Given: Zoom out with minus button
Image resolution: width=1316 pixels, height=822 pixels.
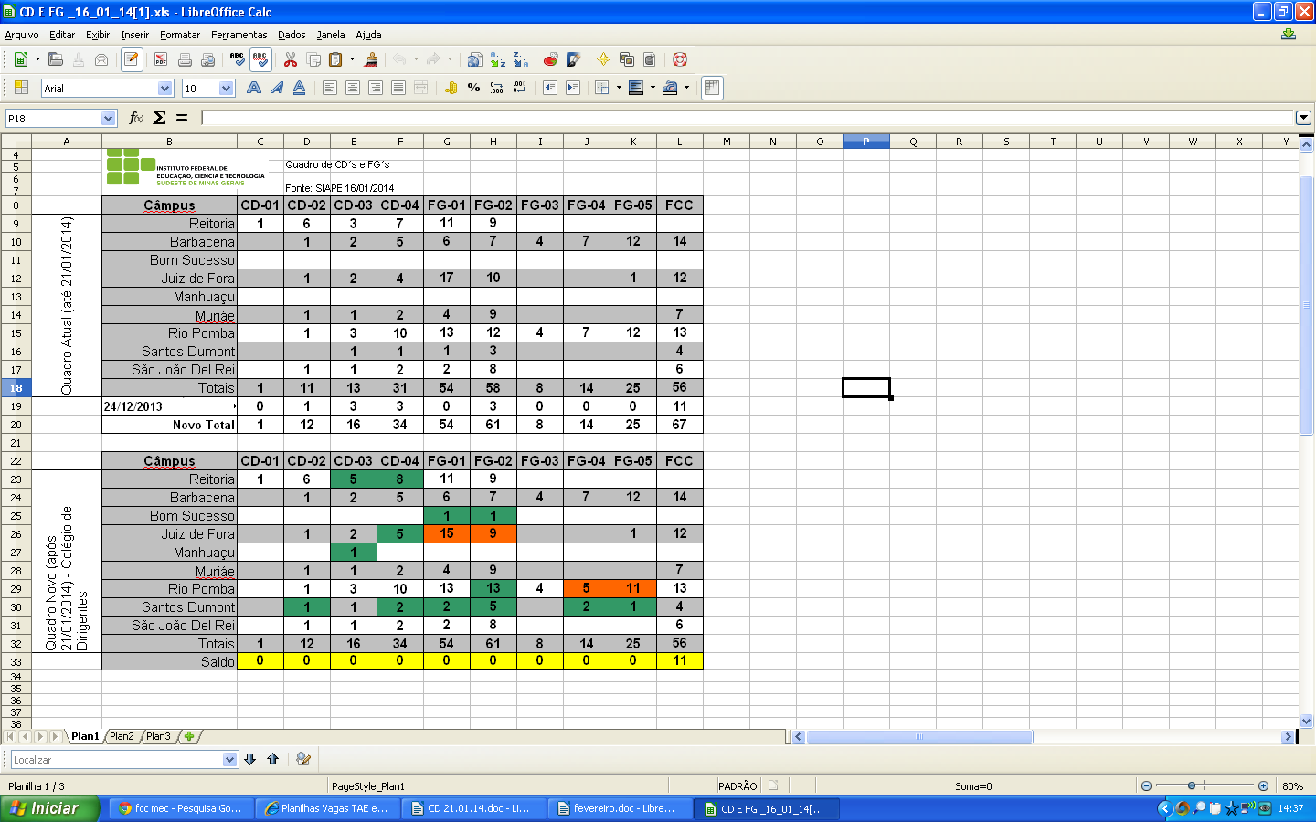Looking at the screenshot, I should click(x=1146, y=785).
